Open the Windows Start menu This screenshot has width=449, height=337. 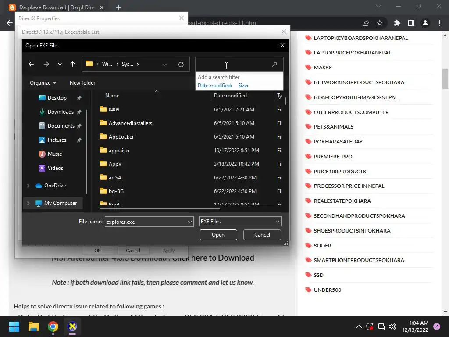(x=14, y=326)
